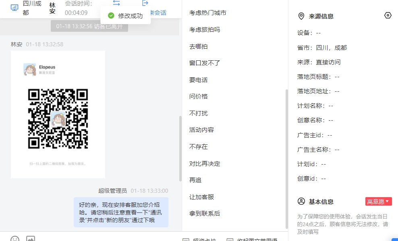
Task: Click the 访客已离开 system notice
Action: pyautogui.click(x=89, y=27)
